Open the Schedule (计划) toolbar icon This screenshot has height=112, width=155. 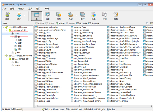(105, 16)
